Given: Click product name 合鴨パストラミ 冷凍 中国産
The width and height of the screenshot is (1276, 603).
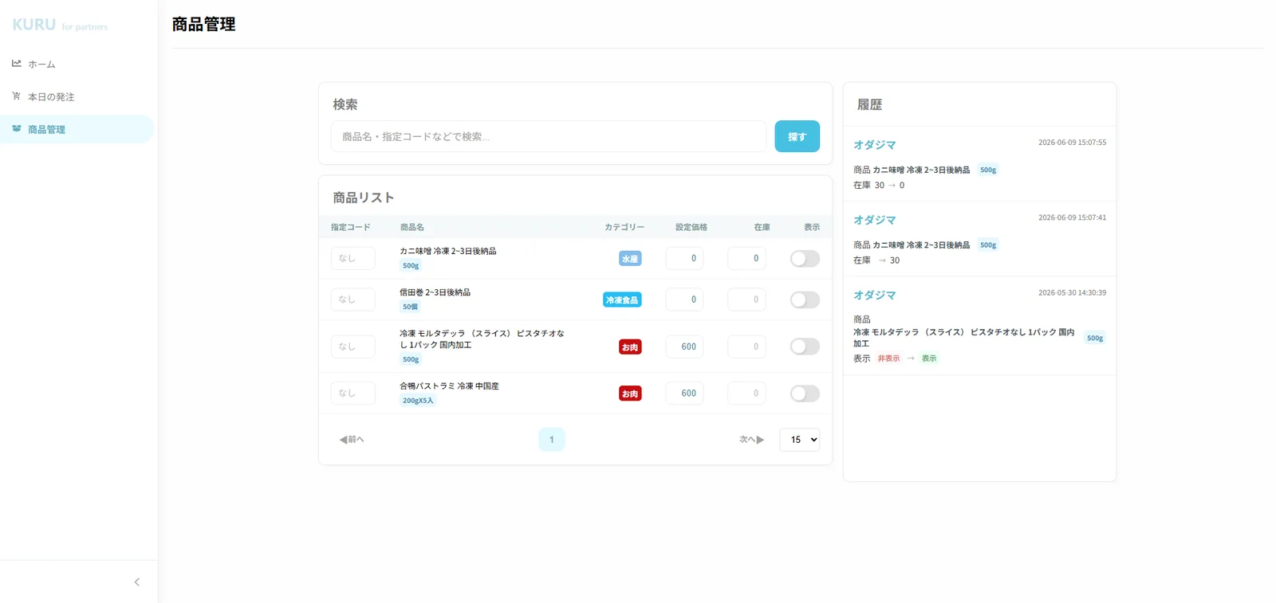Looking at the screenshot, I should point(450,386).
